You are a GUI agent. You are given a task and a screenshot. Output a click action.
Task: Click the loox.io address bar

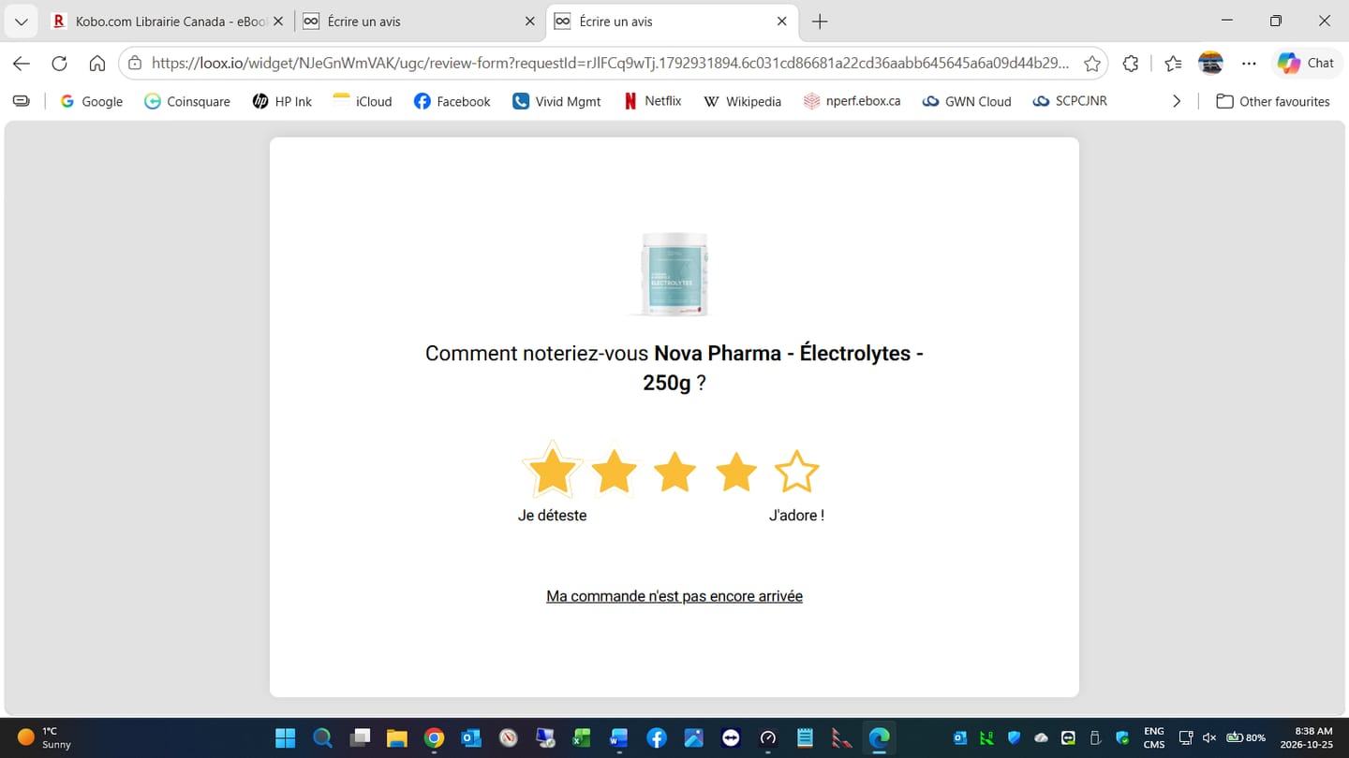609,64
